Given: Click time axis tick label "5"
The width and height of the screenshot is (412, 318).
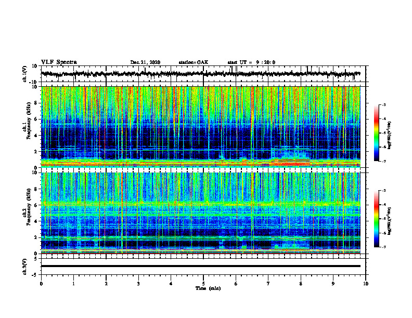Looking at the screenshot, I should tap(203, 284).
